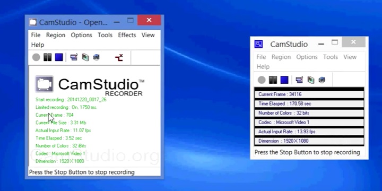Open the Help menu in the right CamStudio window
The image size is (382, 191).
click(263, 67)
